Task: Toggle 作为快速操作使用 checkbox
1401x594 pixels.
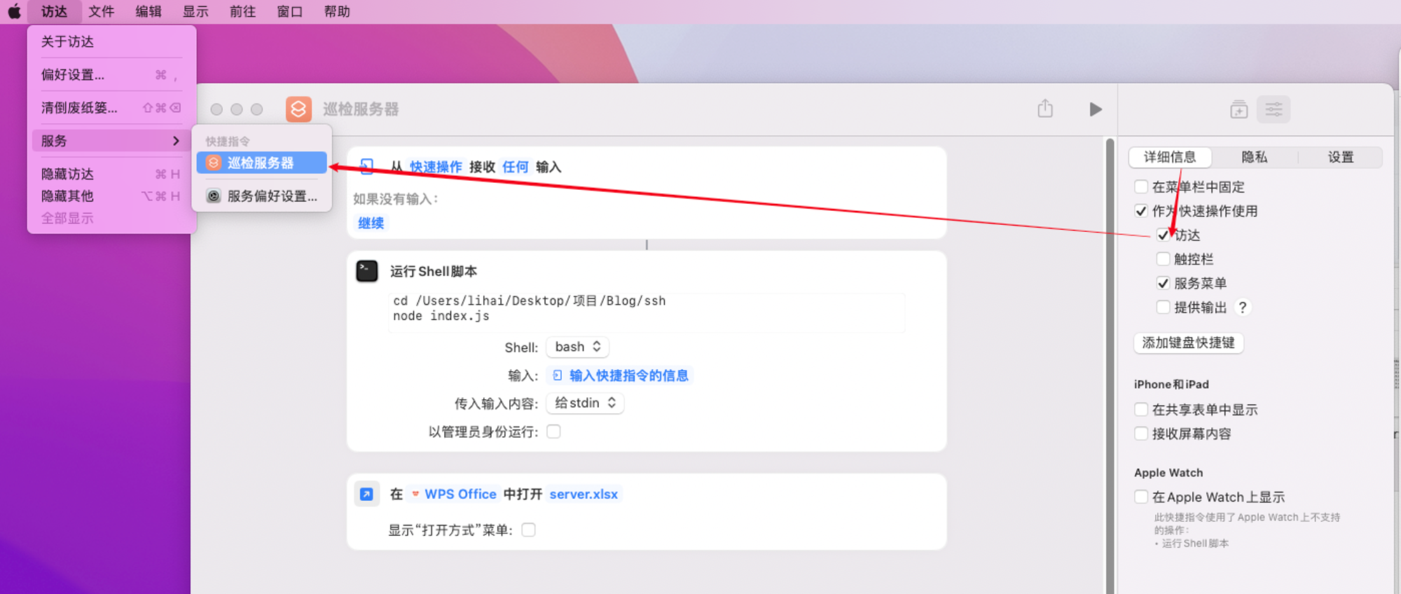Action: [1141, 211]
